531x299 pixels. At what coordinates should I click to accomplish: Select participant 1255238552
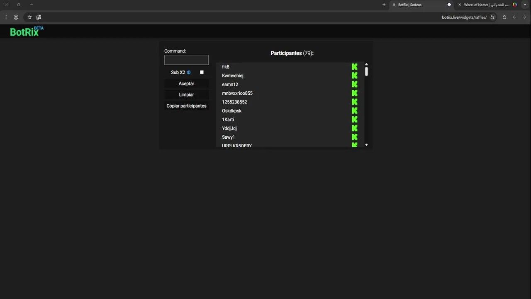click(x=234, y=102)
